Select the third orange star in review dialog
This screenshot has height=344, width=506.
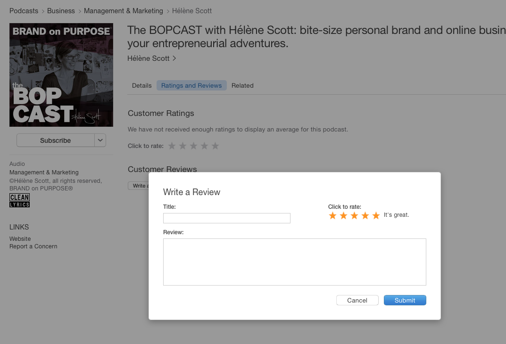coord(354,215)
